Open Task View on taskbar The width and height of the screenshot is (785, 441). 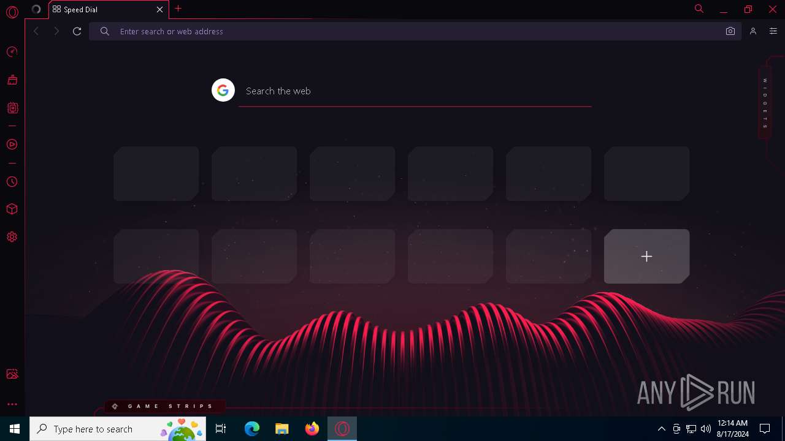click(221, 429)
